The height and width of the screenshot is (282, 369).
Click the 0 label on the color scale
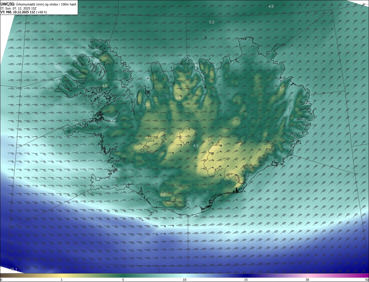coord(1,280)
